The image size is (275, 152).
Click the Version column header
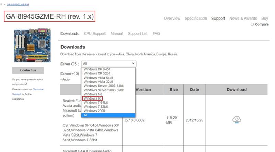(x=143, y=90)
